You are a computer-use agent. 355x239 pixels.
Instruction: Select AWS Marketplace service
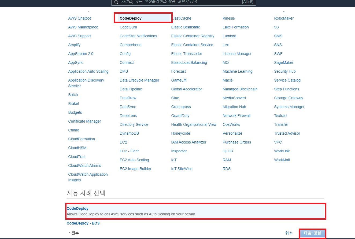[x=83, y=27]
